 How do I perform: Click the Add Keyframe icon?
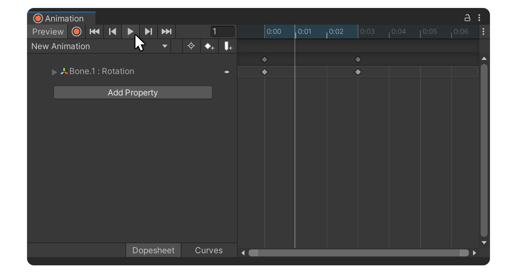(x=210, y=46)
